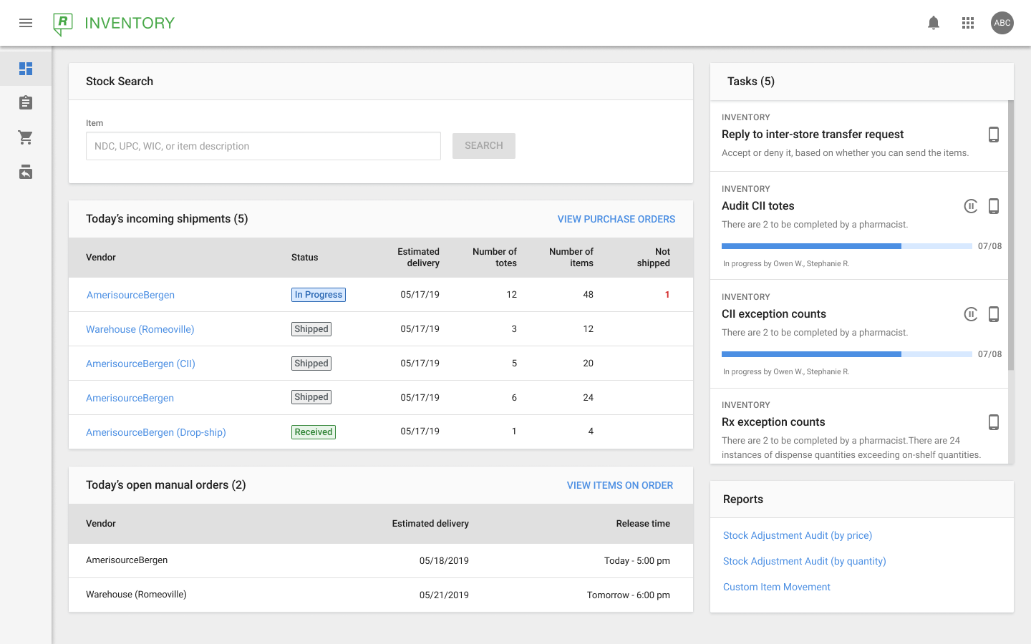Open Stock Adjustment Audit (by price) report
Viewport: 1031px width, 644px height.
(x=797, y=535)
